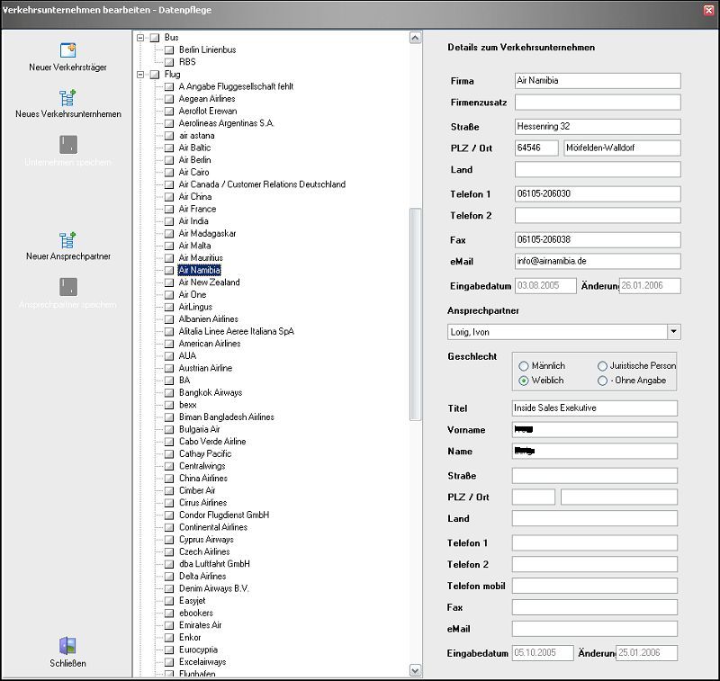Screen dimensions: 720x681
Task: Select Cabo Verde Airline entry
Action: click(212, 442)
